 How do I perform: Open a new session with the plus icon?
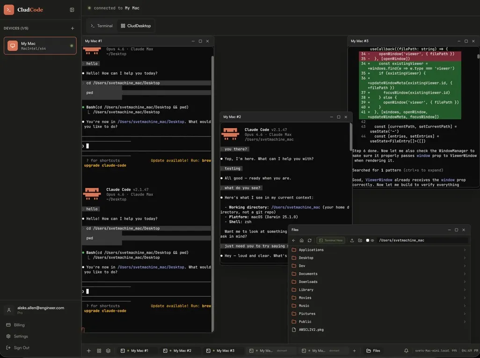click(x=88, y=350)
